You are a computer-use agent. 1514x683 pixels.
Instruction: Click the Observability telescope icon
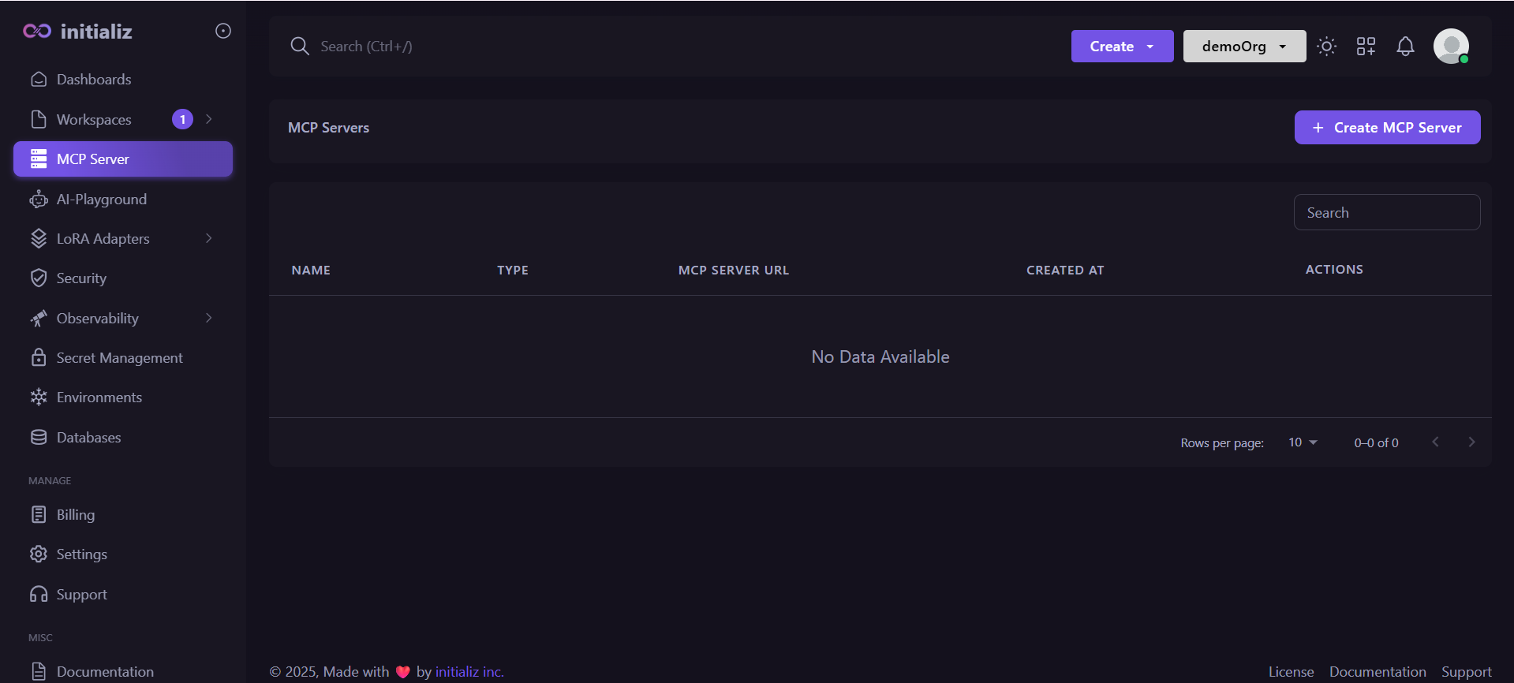click(x=39, y=318)
